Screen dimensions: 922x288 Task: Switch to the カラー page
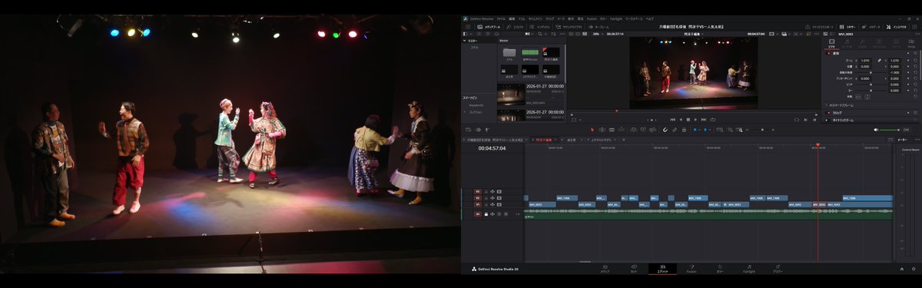coord(720,269)
